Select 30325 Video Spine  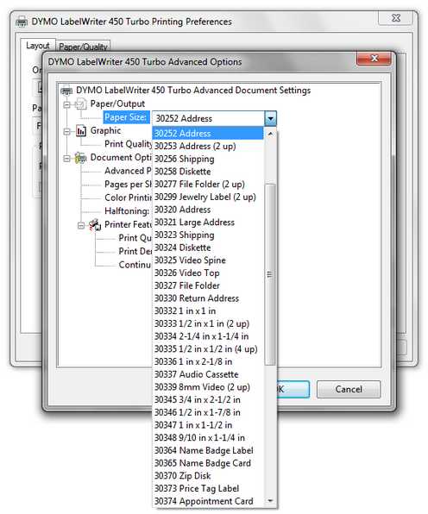click(x=208, y=260)
